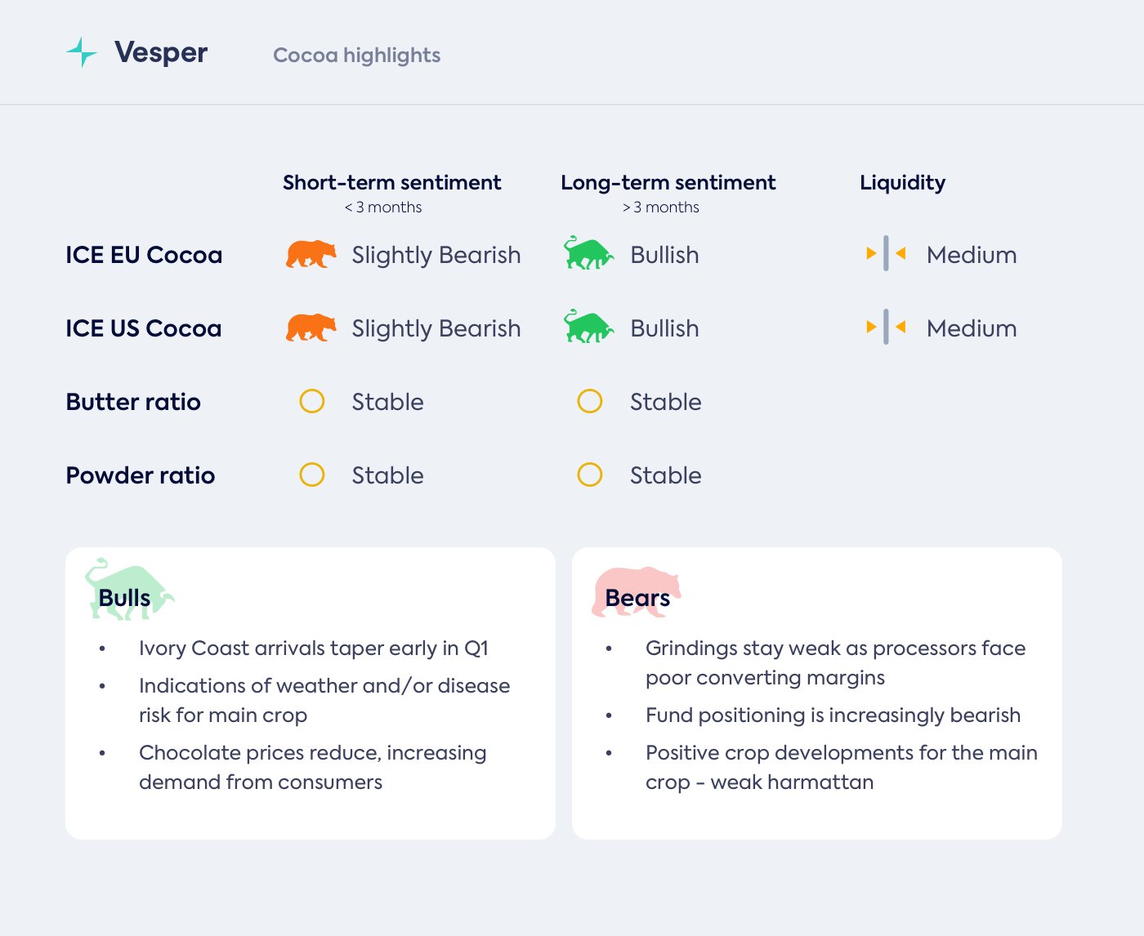Click the orange bear icon for ICE US Cocoa
Viewport: 1144px width, 936px height.
point(311,328)
